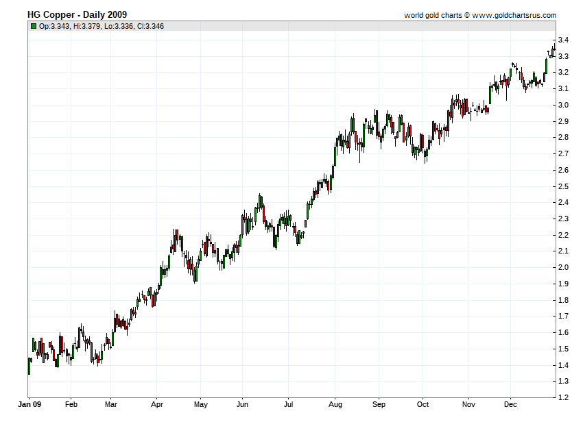Click the 3.4 price axis label
The height and width of the screenshot is (422, 583).
click(x=563, y=40)
